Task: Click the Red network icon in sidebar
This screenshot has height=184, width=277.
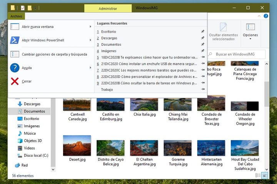Action: (17, 165)
